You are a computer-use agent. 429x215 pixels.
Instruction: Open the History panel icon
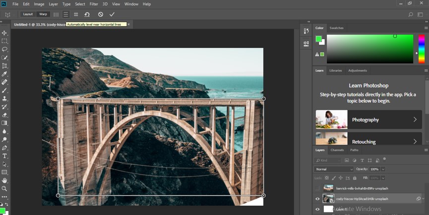click(306, 31)
